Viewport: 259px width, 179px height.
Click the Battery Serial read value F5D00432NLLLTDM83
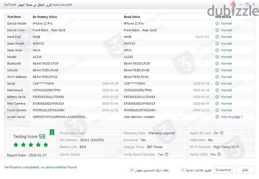(139, 97)
